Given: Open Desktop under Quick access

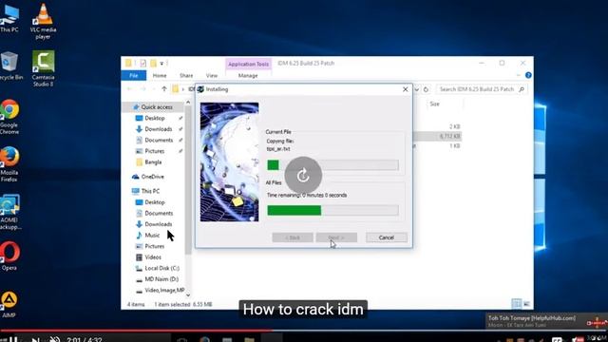Looking at the screenshot, I should [x=155, y=118].
